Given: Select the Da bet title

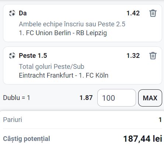Looking at the screenshot, I should pos(23,13).
